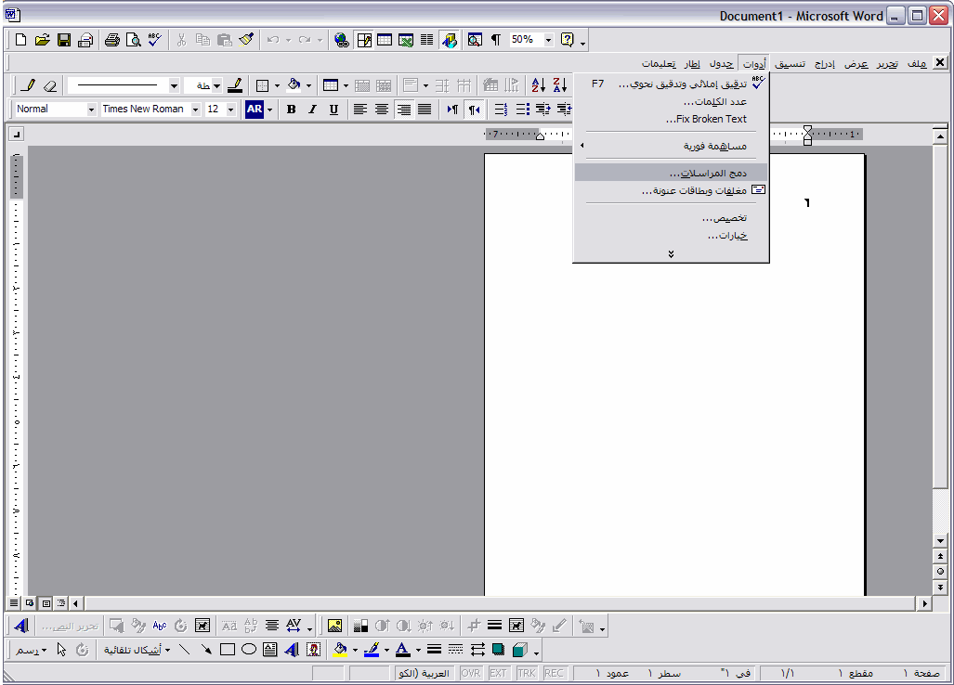This screenshot has width=954, height=685.
Task: Expand the Tools menu with the chevrons
Action: [x=671, y=254]
